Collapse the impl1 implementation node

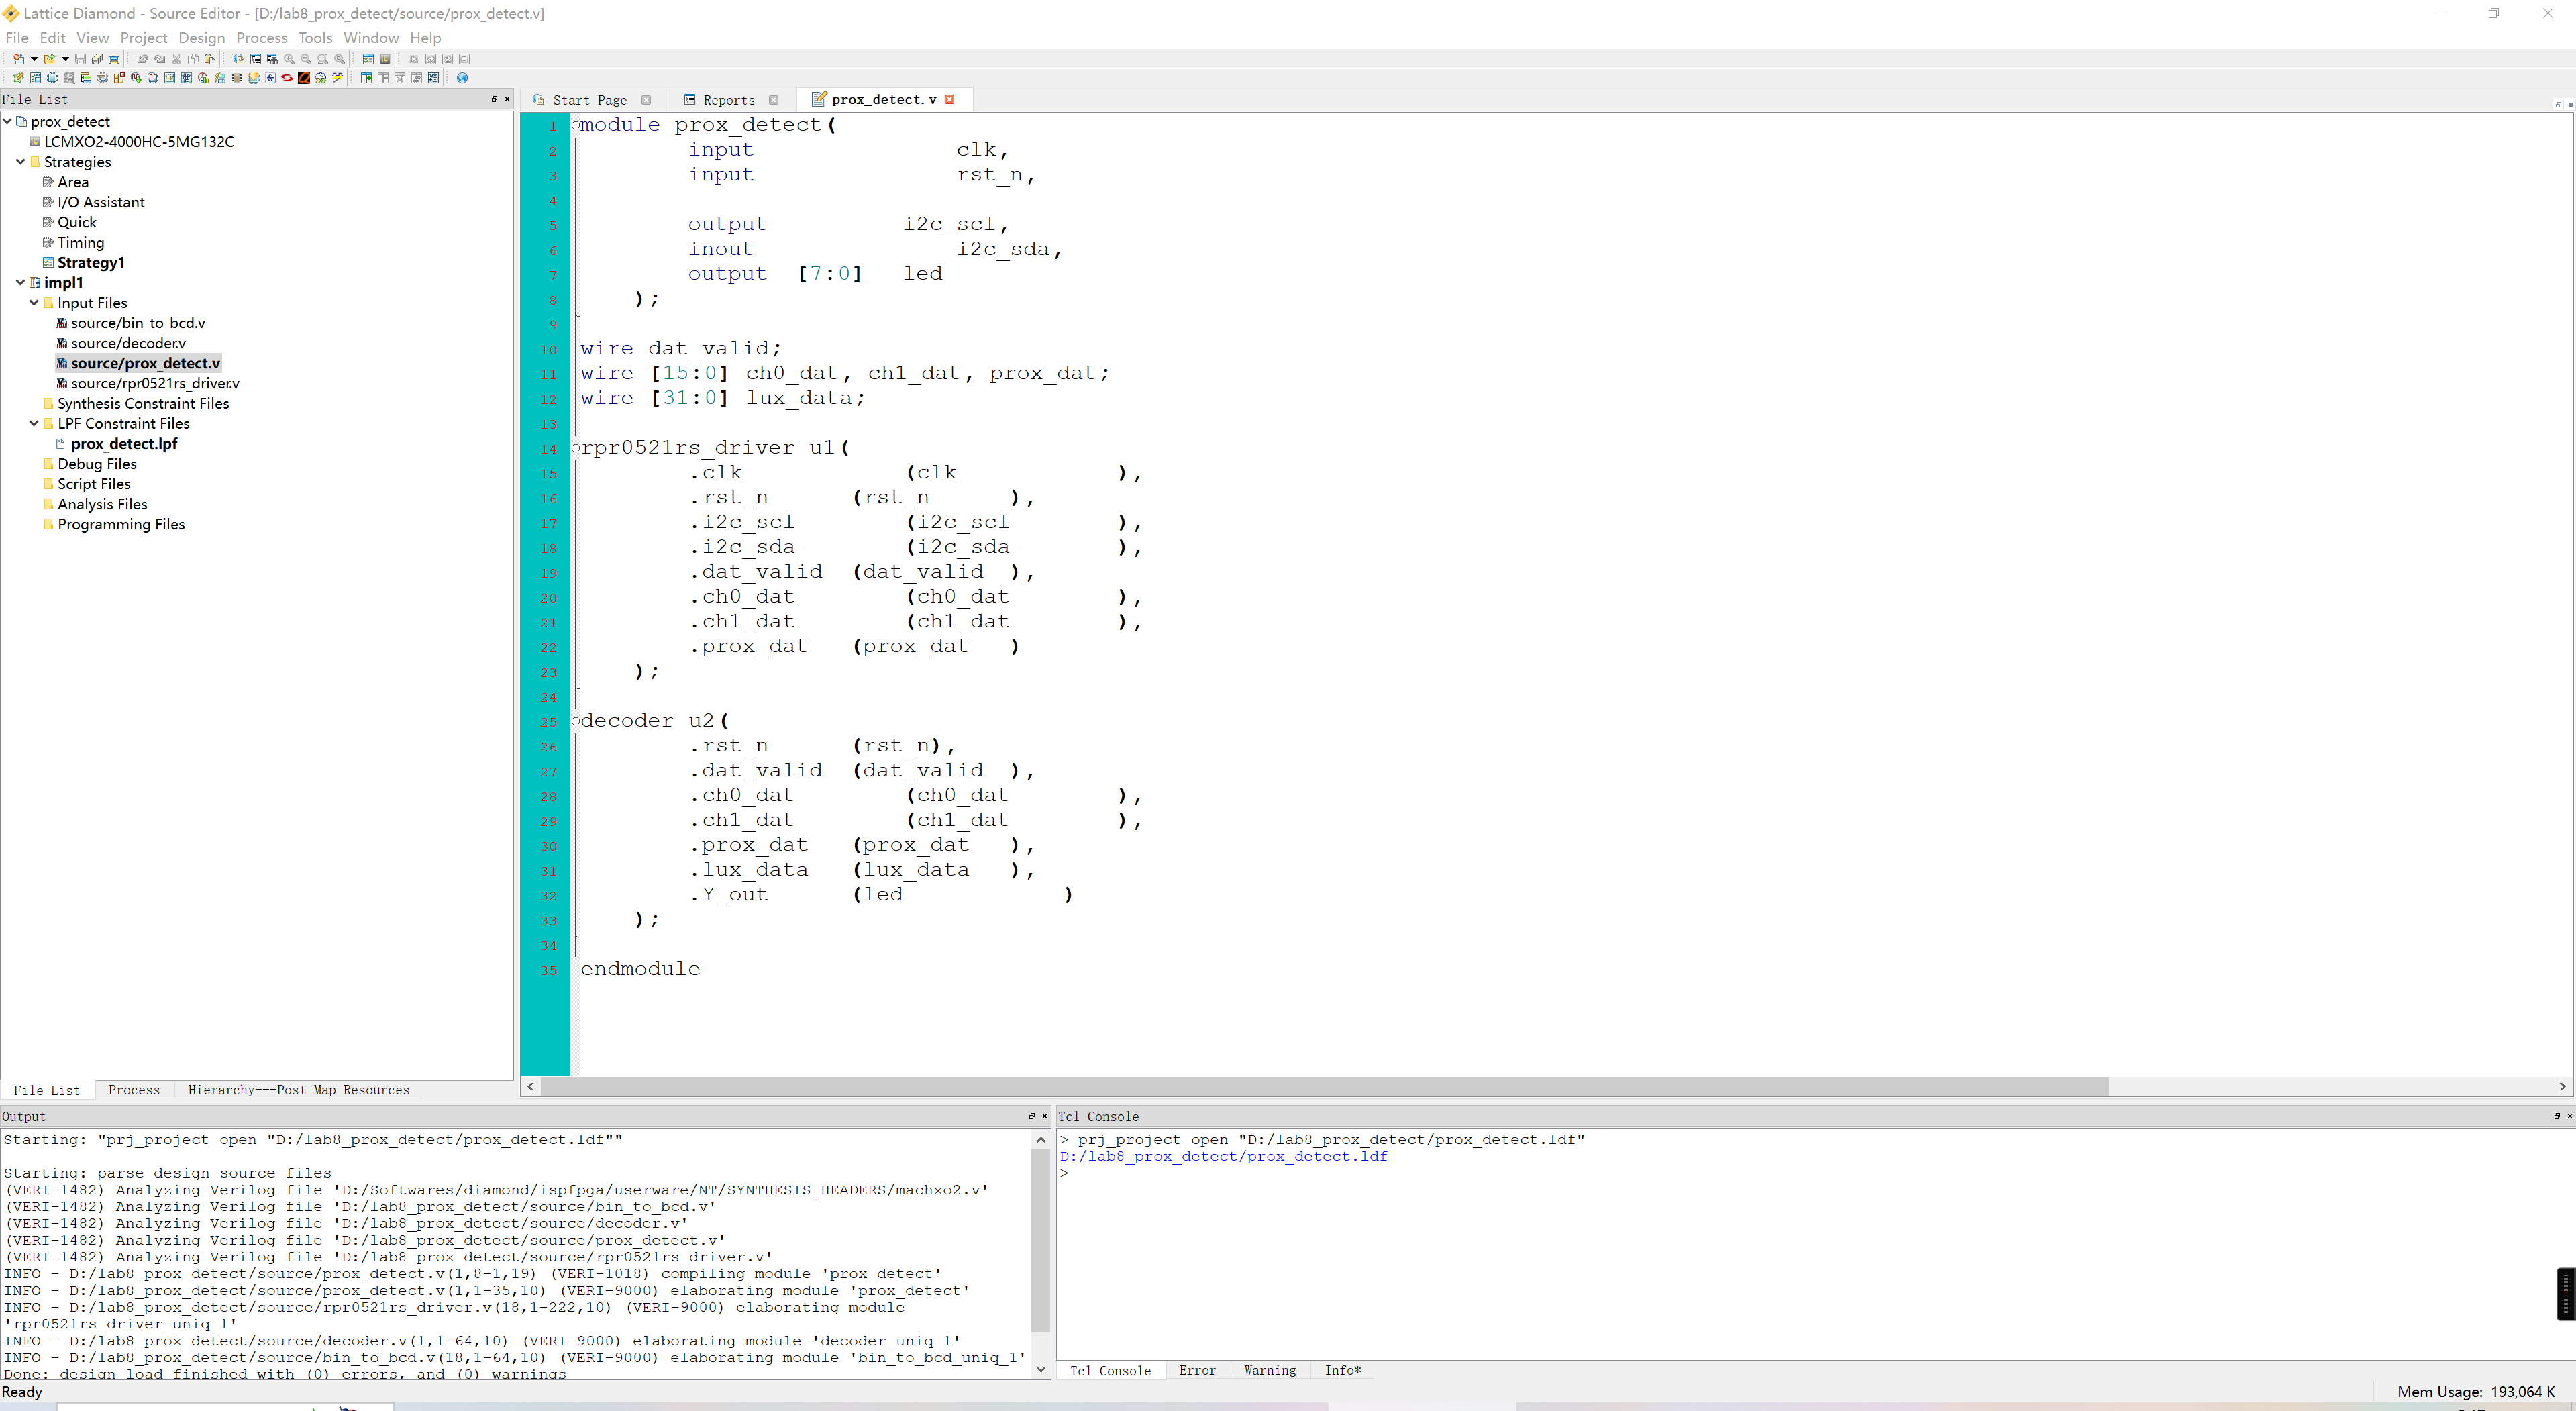(x=21, y=282)
